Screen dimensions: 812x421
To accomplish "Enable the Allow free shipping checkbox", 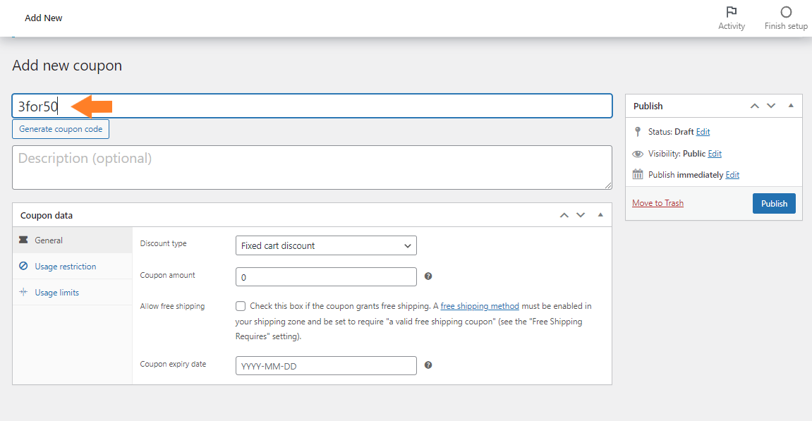I will 241,306.
